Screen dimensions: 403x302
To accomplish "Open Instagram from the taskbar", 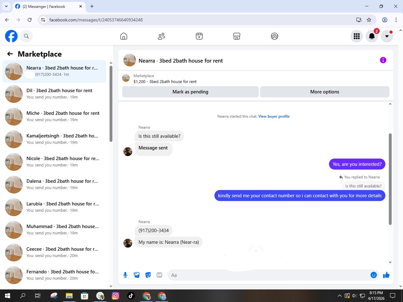I will tap(116, 296).
